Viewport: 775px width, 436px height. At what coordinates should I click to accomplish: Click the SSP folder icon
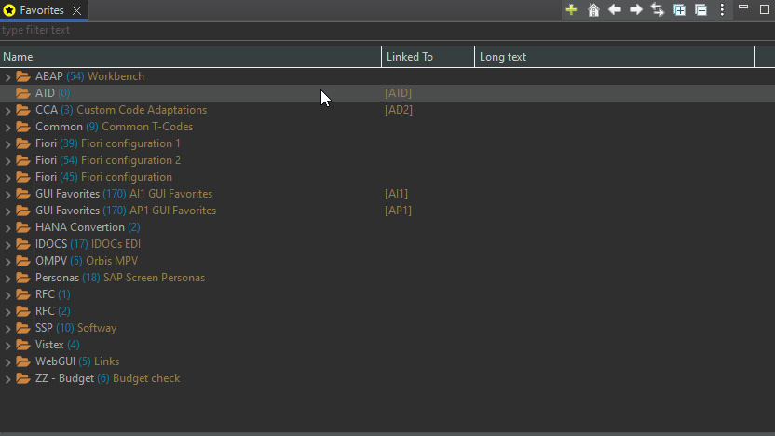(x=22, y=328)
